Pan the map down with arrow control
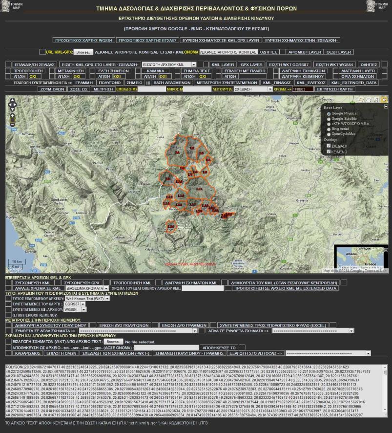This screenshot has height=433, width=392. click(12, 109)
